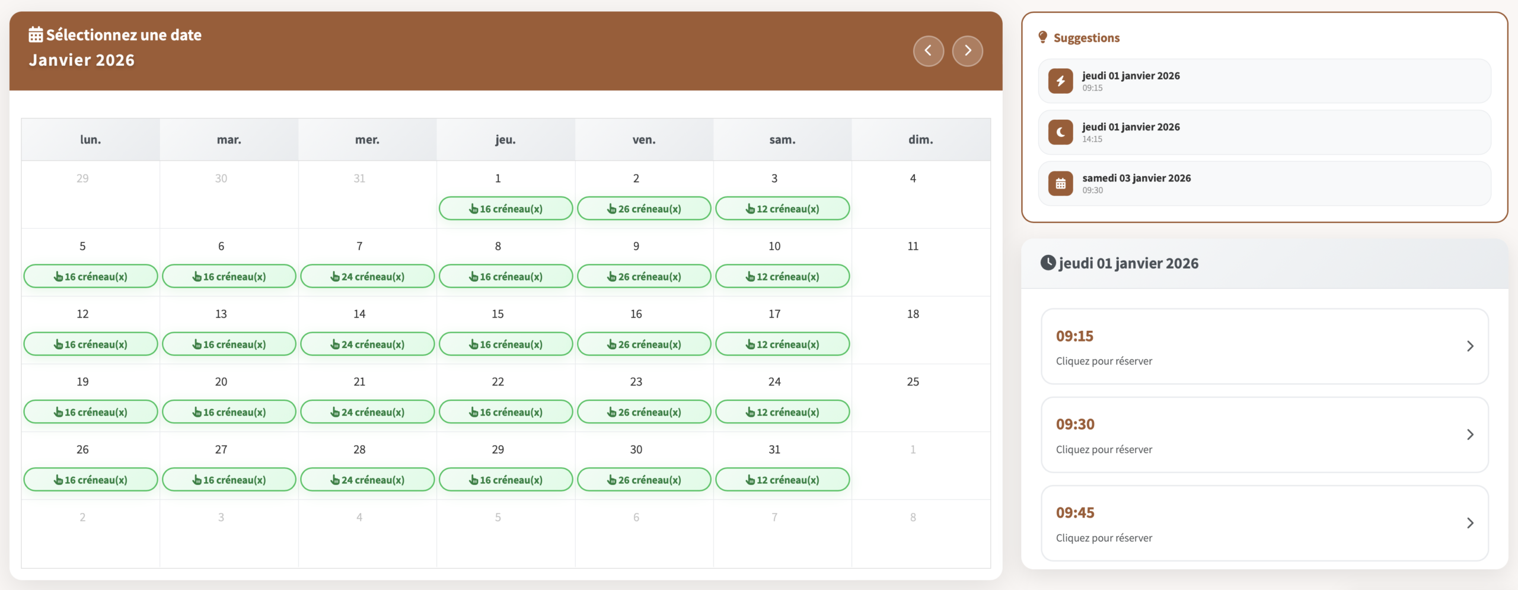Expand the 09:45 slot chevron
This screenshot has height=590, width=1518.
1470,523
